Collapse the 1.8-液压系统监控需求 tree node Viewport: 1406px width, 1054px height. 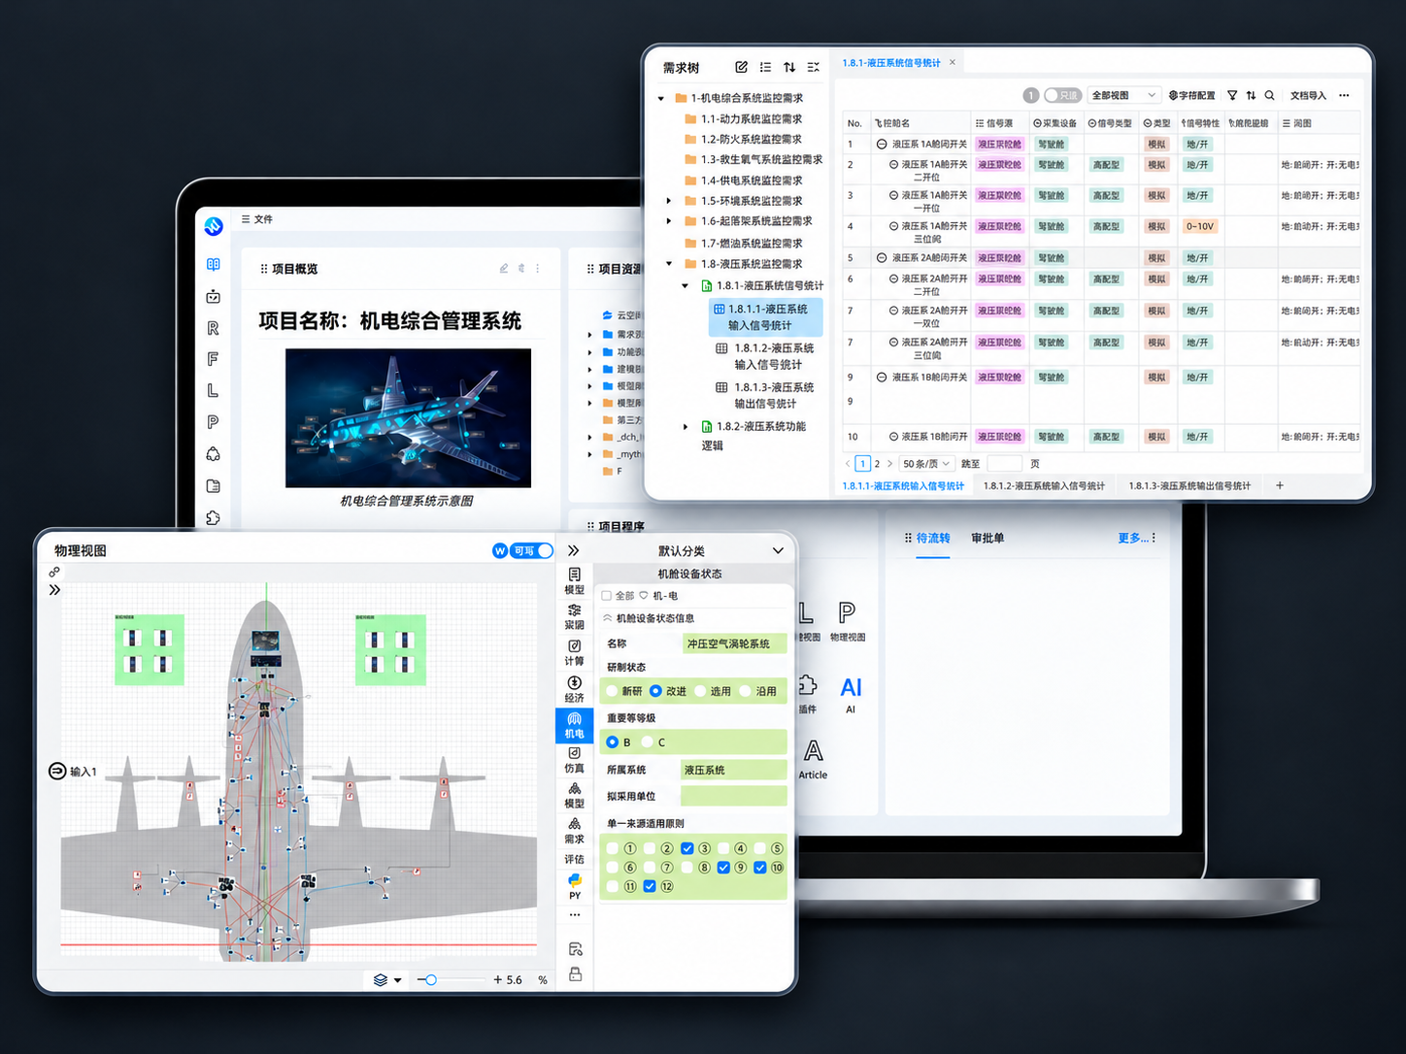[669, 264]
